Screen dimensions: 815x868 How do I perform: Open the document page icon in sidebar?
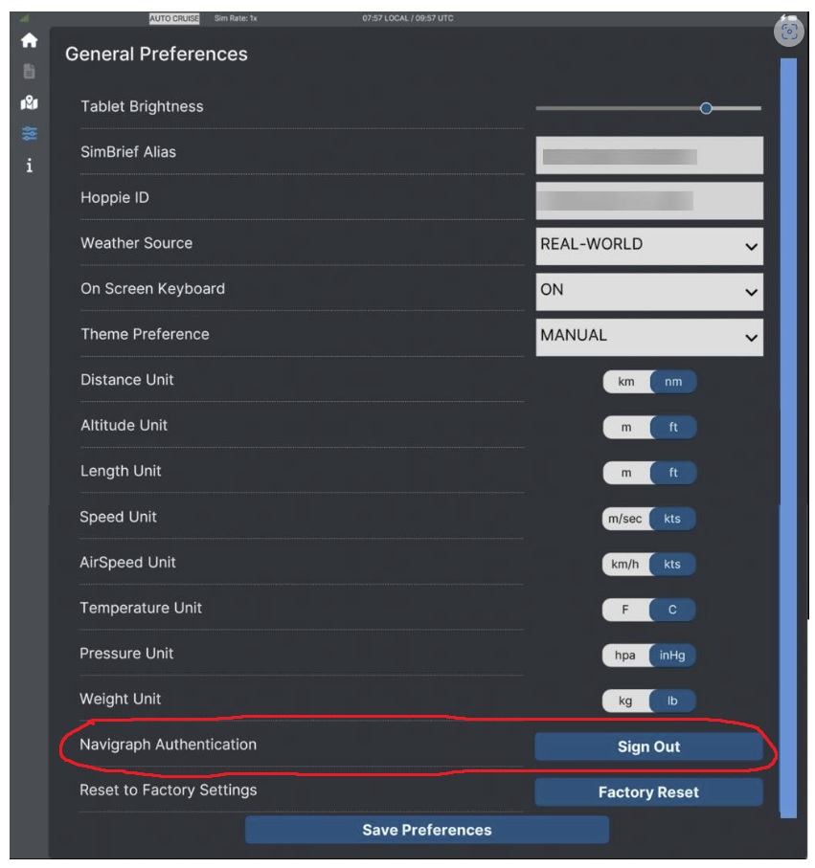pos(29,72)
